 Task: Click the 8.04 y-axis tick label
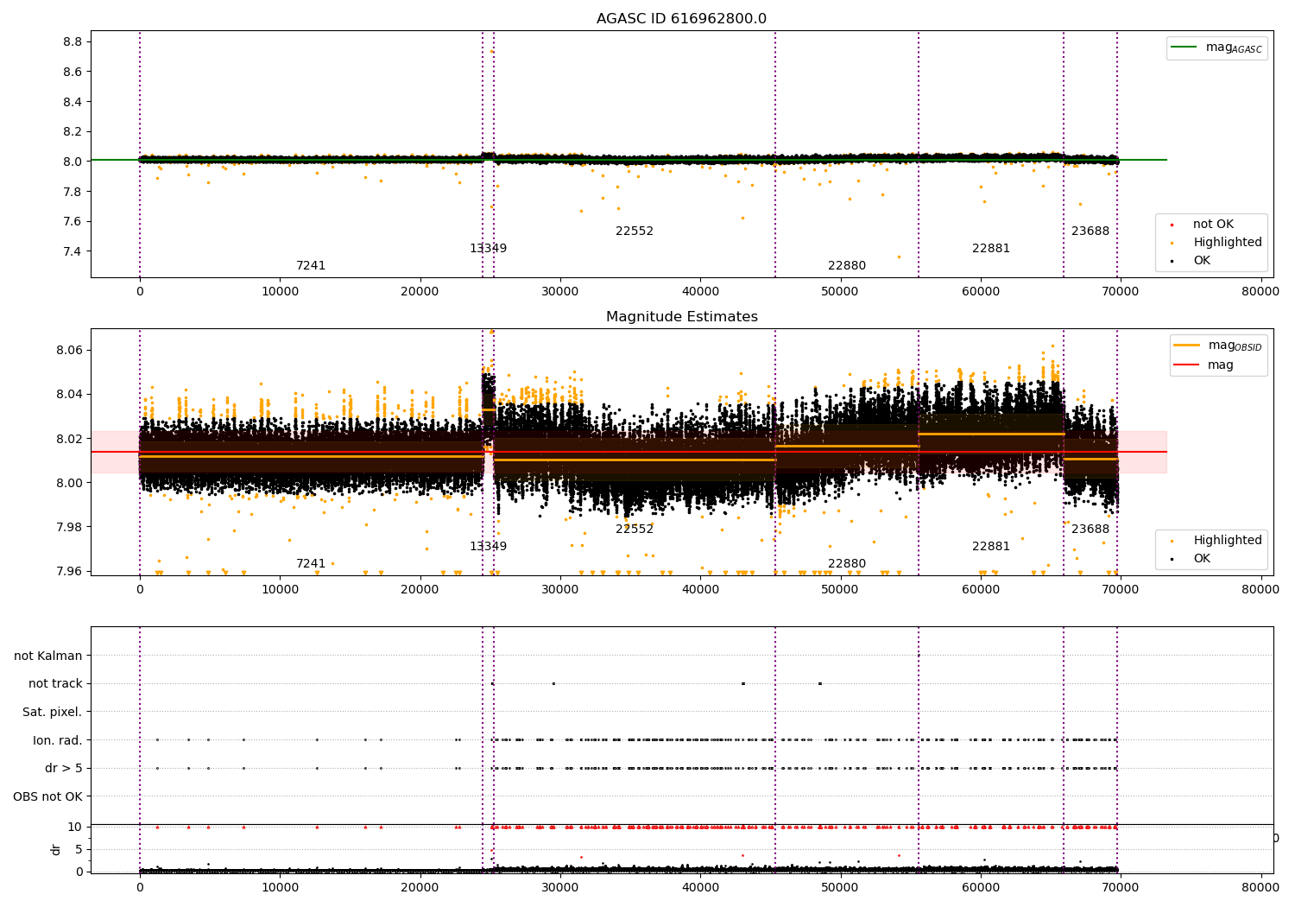pos(69,394)
